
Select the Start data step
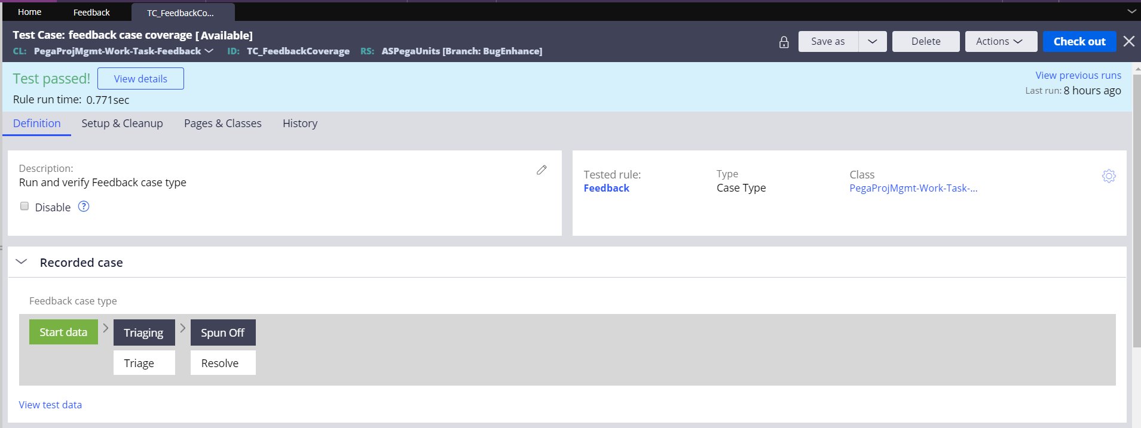[x=63, y=332]
